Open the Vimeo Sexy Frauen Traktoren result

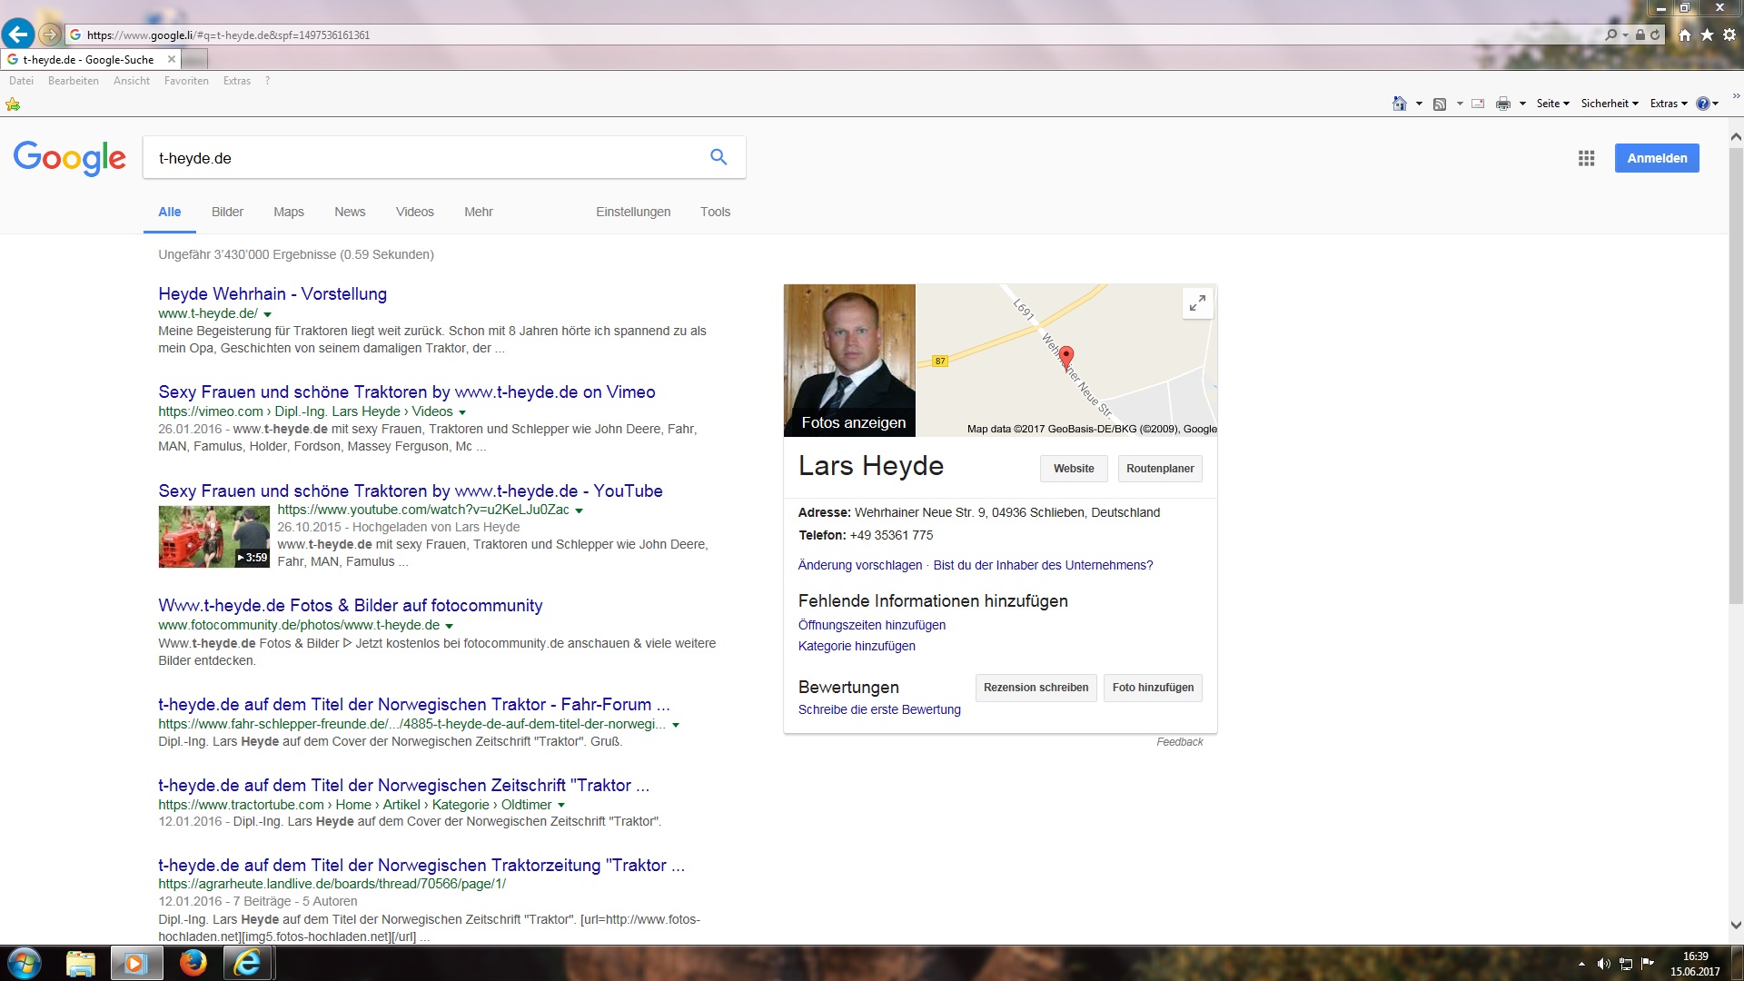point(407,391)
